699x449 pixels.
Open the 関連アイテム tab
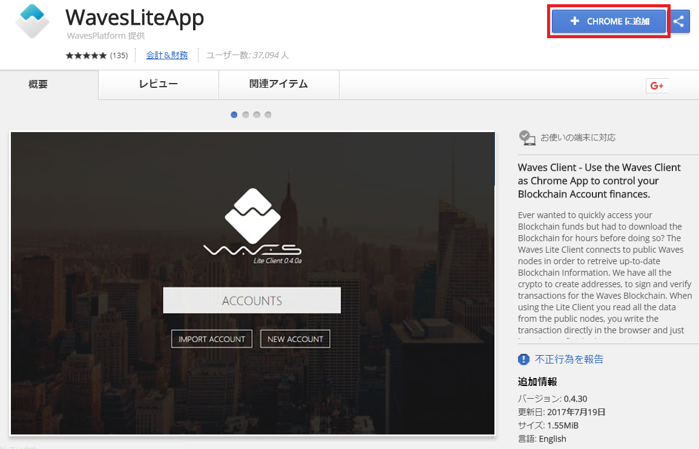click(278, 84)
